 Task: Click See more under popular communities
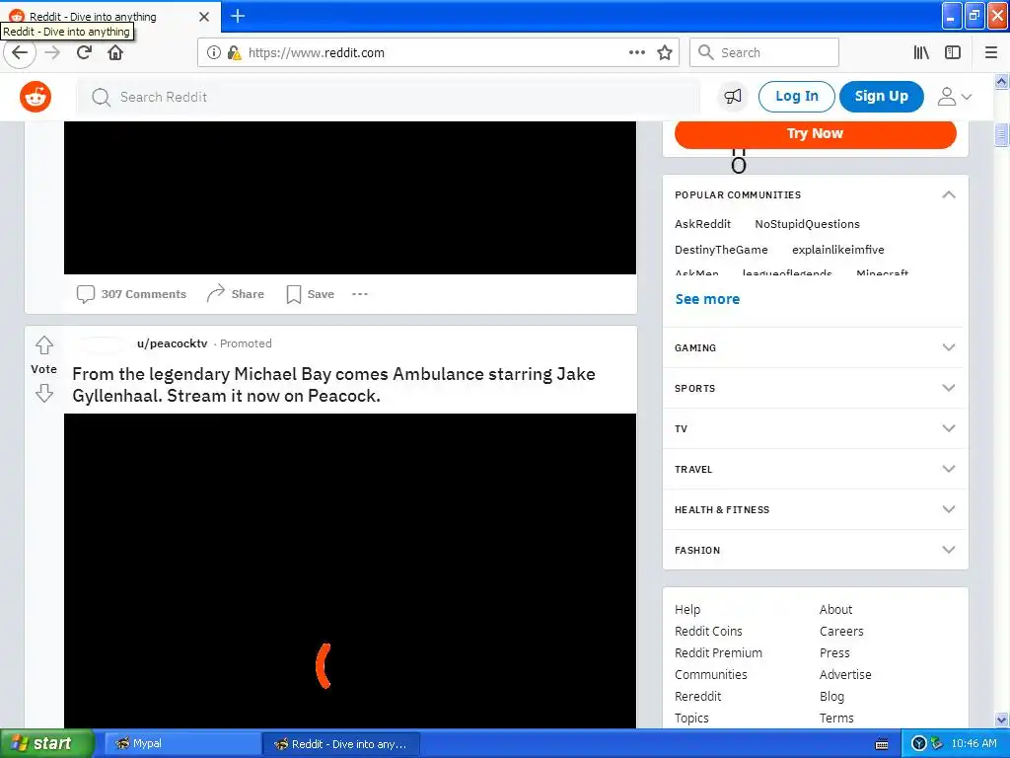(707, 299)
